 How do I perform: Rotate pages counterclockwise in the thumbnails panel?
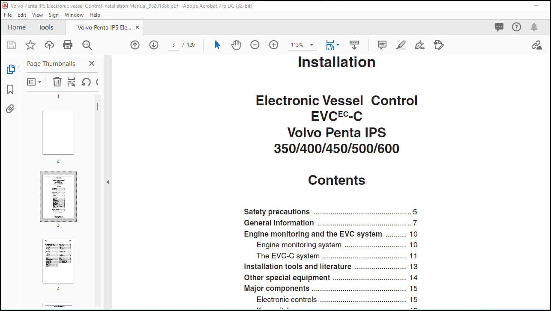point(86,82)
